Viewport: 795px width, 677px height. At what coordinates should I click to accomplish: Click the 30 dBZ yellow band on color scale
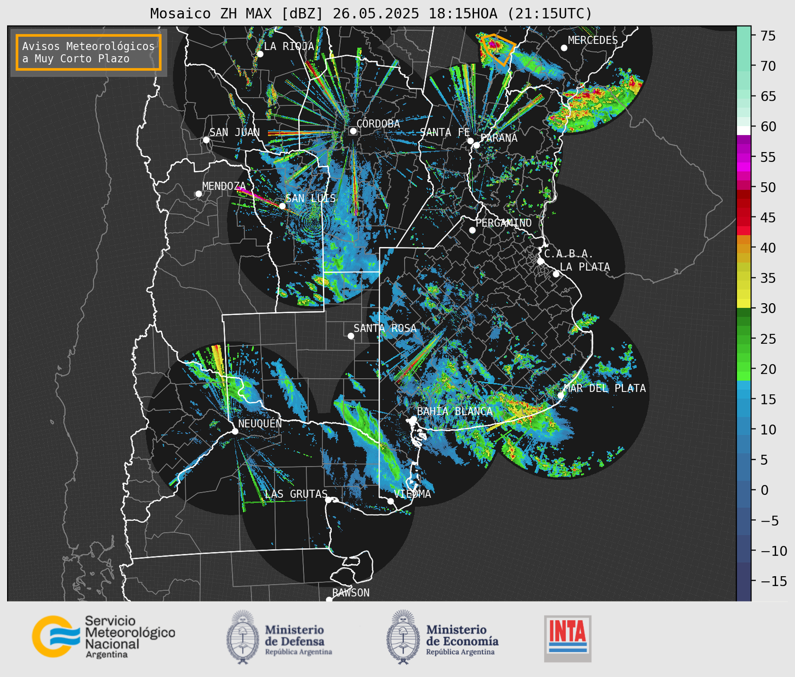point(744,304)
